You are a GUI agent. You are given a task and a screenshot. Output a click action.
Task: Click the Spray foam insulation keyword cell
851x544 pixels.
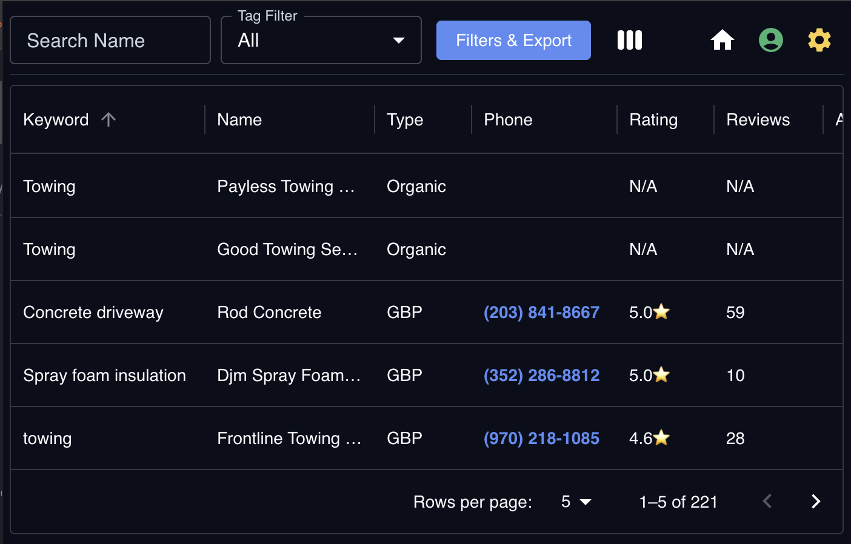(x=104, y=376)
